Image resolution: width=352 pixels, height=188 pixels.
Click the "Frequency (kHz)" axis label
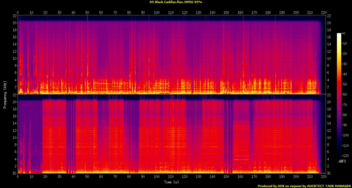click(5, 94)
